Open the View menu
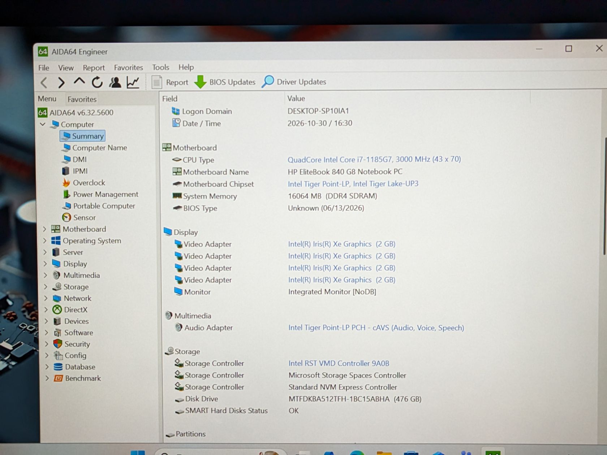 pyautogui.click(x=66, y=68)
